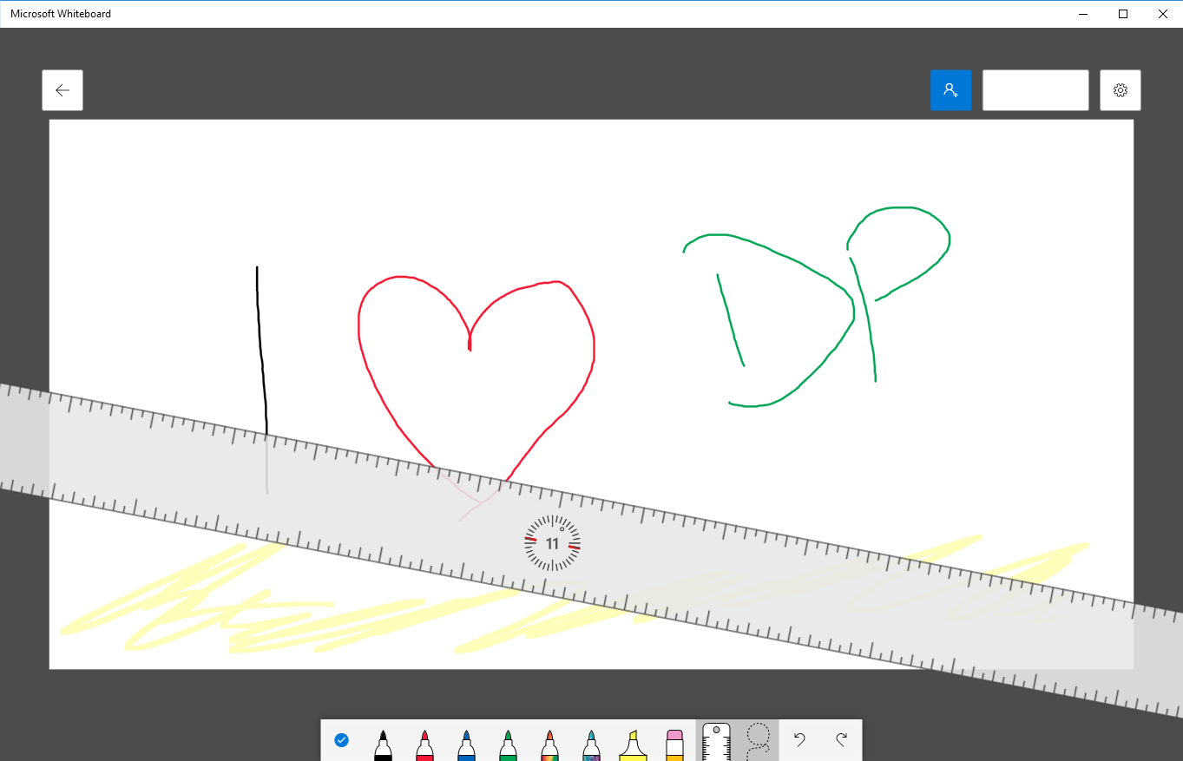Select the galaxy pen

click(x=591, y=745)
